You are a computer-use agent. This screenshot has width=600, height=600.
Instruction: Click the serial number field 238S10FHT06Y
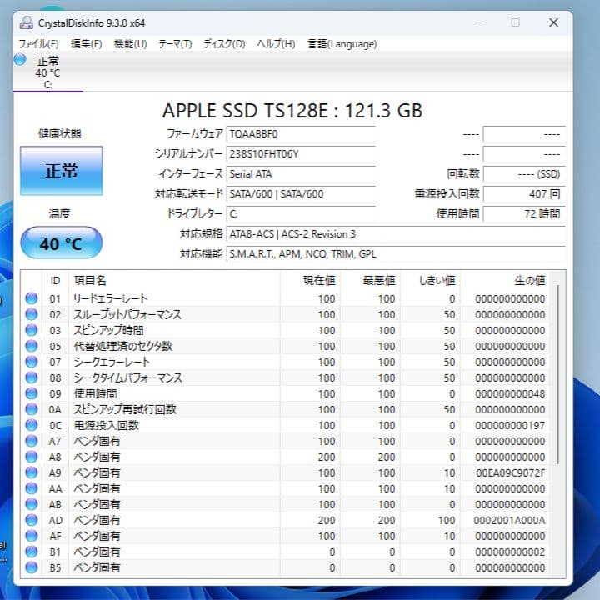click(x=301, y=154)
